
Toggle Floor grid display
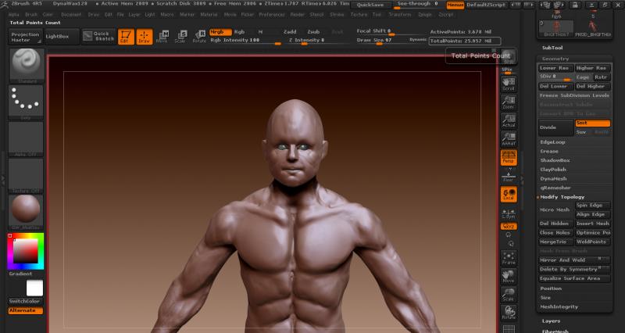click(509, 176)
